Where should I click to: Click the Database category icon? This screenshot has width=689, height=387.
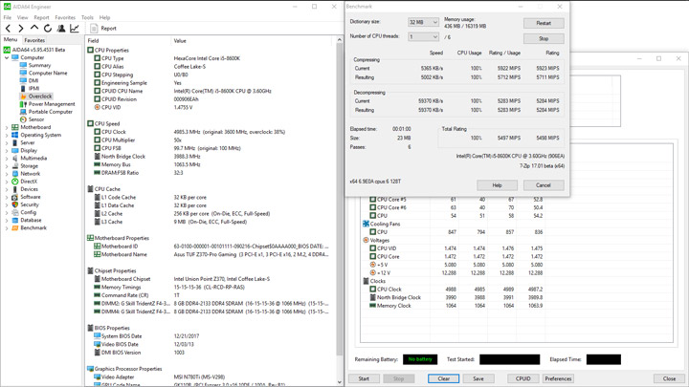pyautogui.click(x=15, y=220)
